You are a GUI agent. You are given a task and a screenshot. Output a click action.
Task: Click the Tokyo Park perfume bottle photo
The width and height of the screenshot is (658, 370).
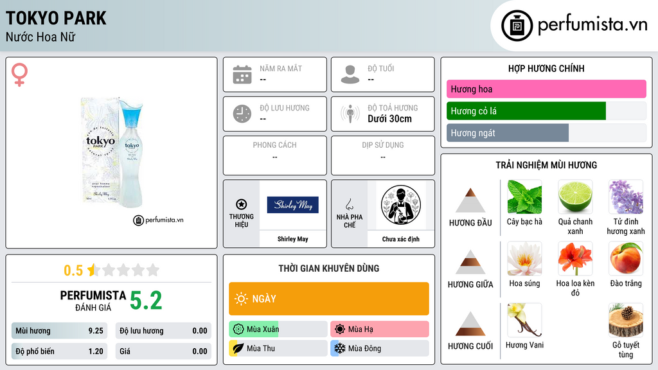pyautogui.click(x=112, y=152)
